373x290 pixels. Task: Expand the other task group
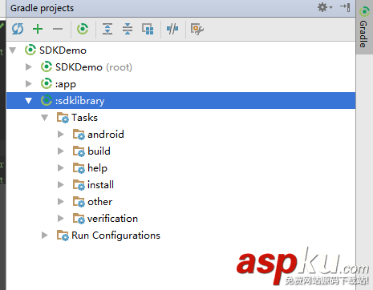[x=61, y=202]
